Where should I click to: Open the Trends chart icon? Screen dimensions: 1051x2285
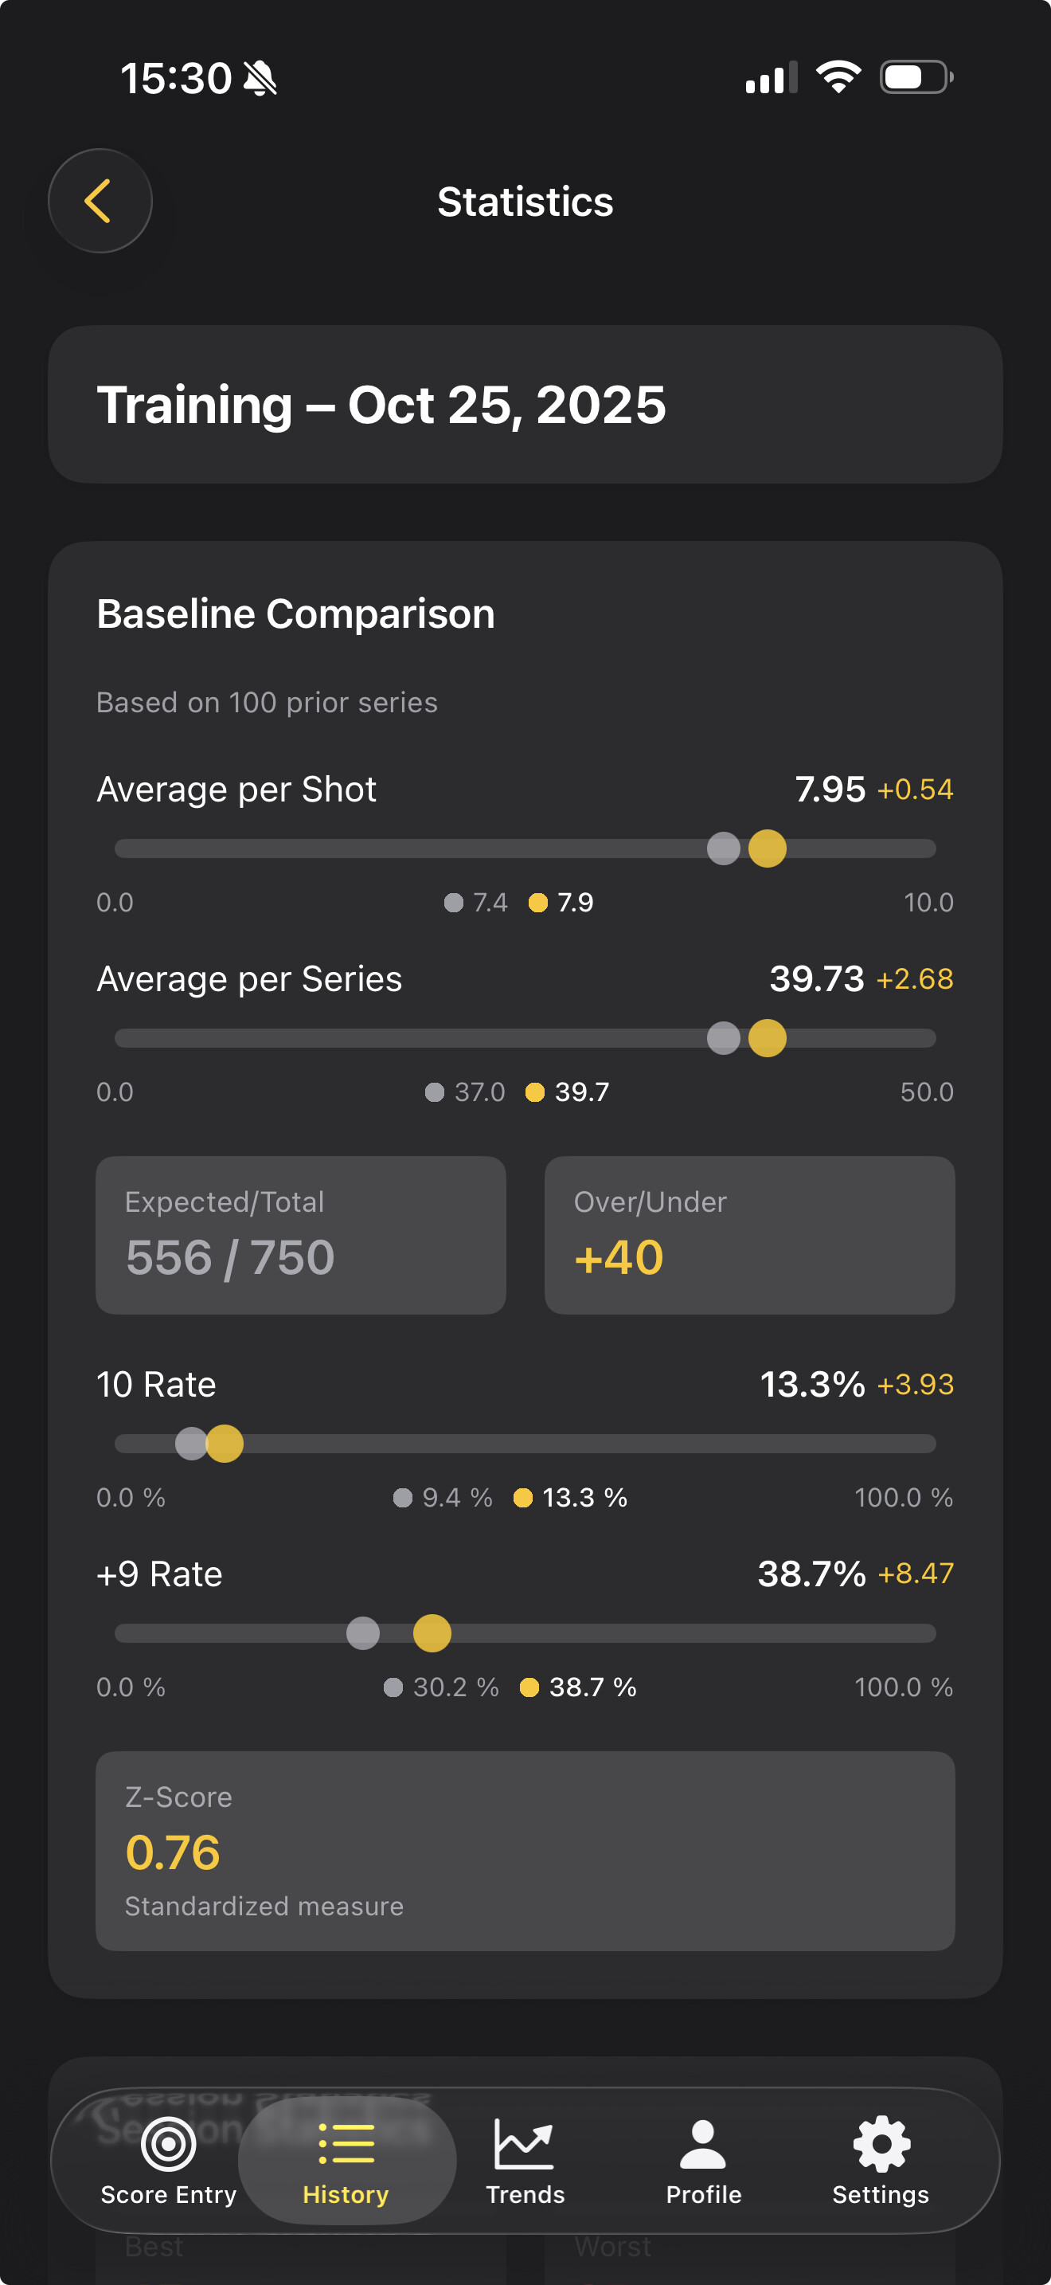(x=525, y=2145)
